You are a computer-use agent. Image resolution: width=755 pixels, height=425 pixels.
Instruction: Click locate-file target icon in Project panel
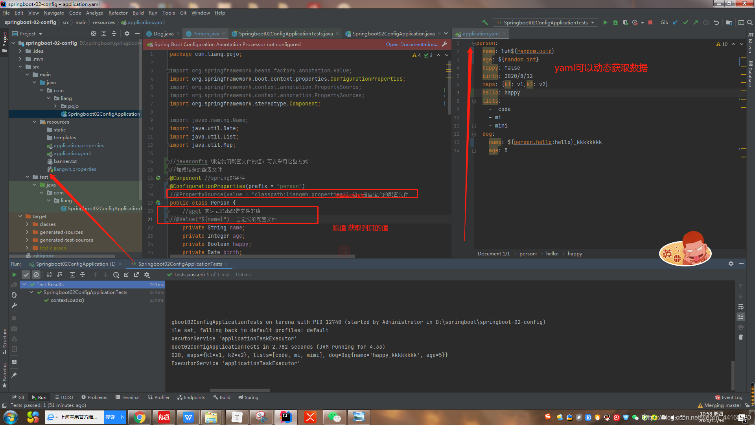[x=93, y=34]
